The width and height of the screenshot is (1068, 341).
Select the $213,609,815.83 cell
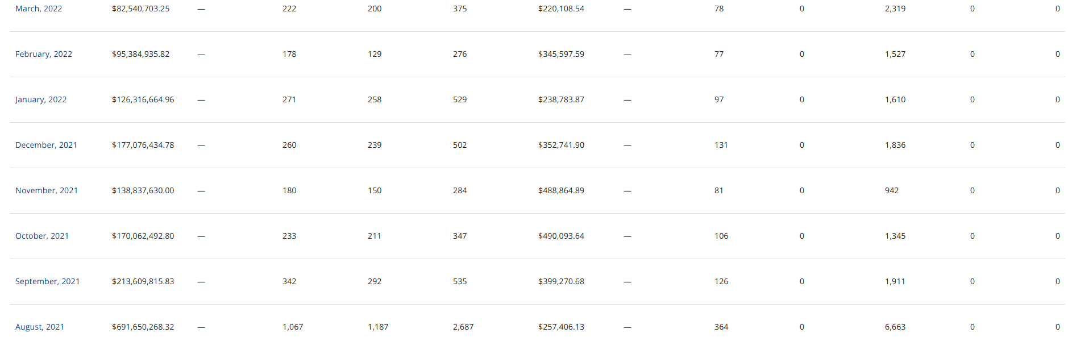pos(143,281)
